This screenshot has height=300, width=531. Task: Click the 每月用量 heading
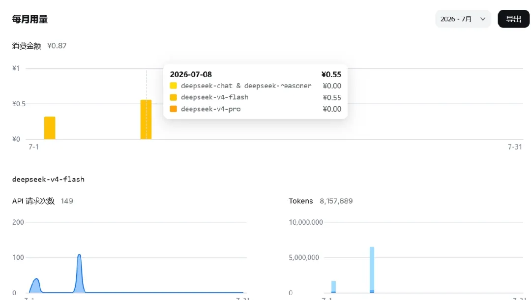[30, 19]
